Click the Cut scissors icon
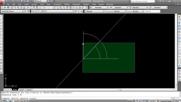The image size is (181, 102). (x=28, y=8)
